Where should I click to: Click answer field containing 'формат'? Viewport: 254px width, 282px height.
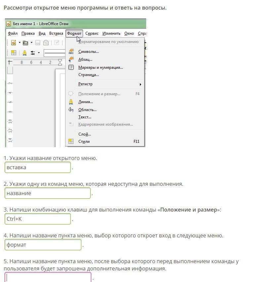(x=43, y=245)
